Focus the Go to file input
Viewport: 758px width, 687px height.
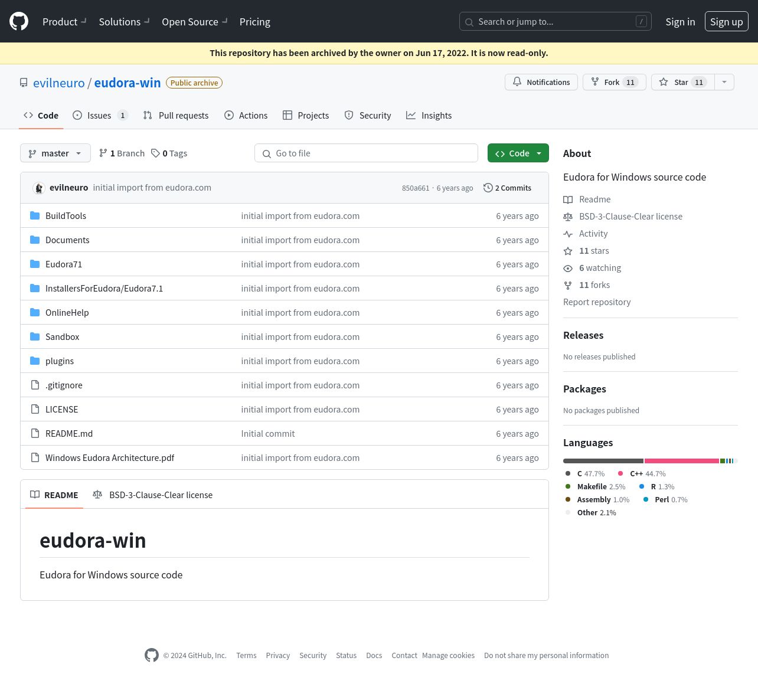point(366,153)
